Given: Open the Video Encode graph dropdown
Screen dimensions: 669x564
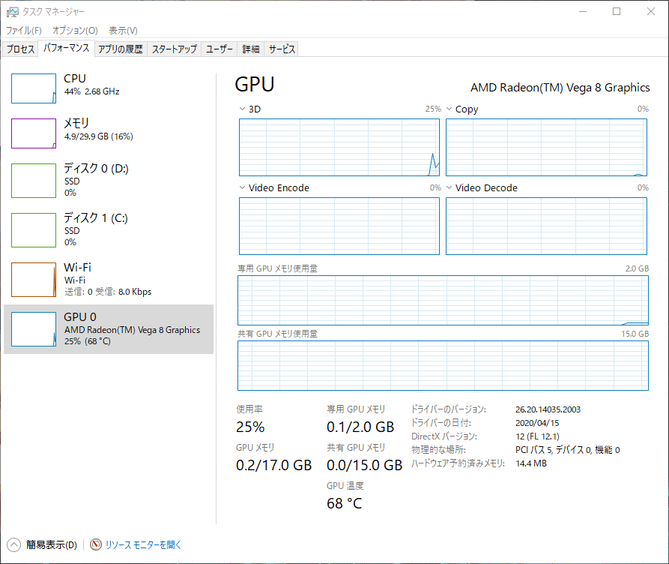Looking at the screenshot, I should [242, 187].
